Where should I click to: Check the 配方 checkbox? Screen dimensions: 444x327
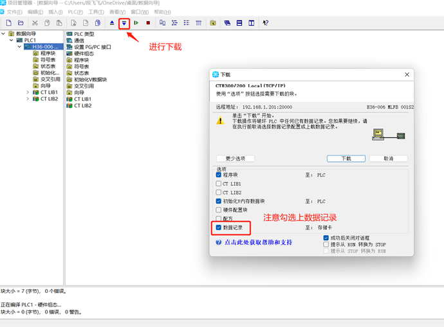point(218,219)
